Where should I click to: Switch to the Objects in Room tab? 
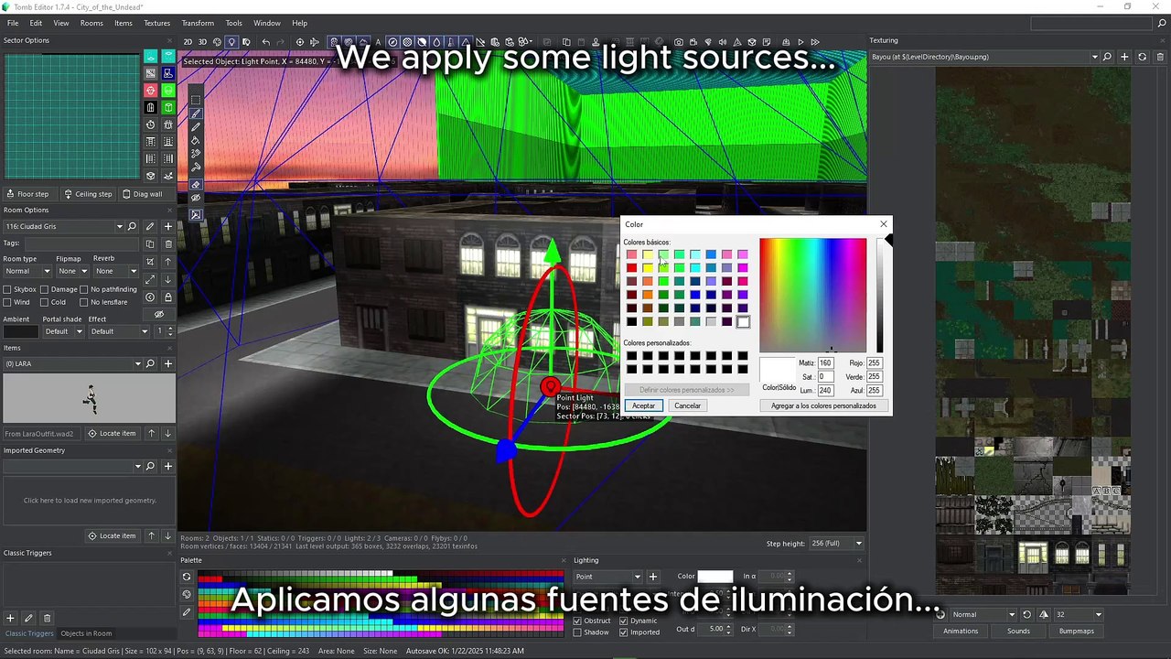point(86,633)
